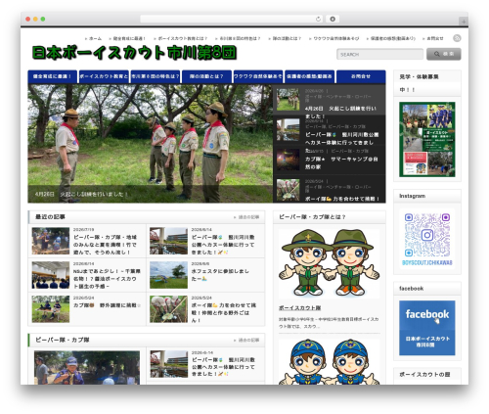489x414 pixels.
Task: Open recent article about カヌー体験 dated 6/14
Action: click(x=223, y=245)
